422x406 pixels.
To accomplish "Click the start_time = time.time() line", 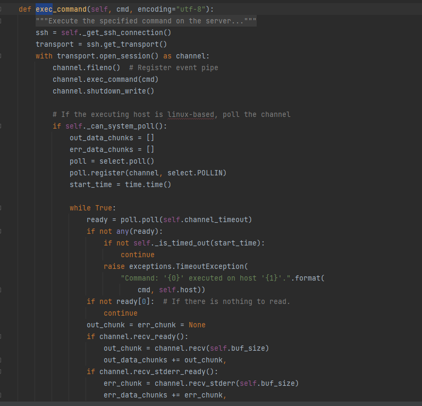I will (x=120, y=185).
